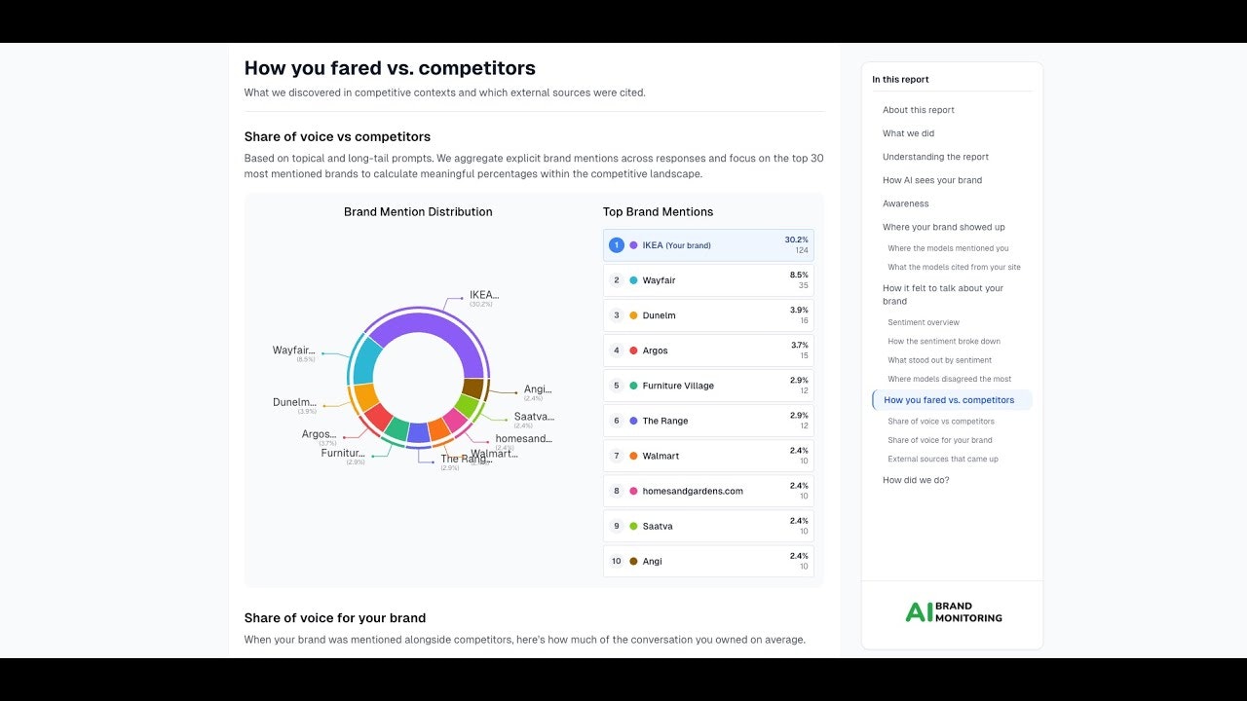Click the yellow dot icon beside Dunelm
This screenshot has height=701, width=1247.
(x=631, y=314)
